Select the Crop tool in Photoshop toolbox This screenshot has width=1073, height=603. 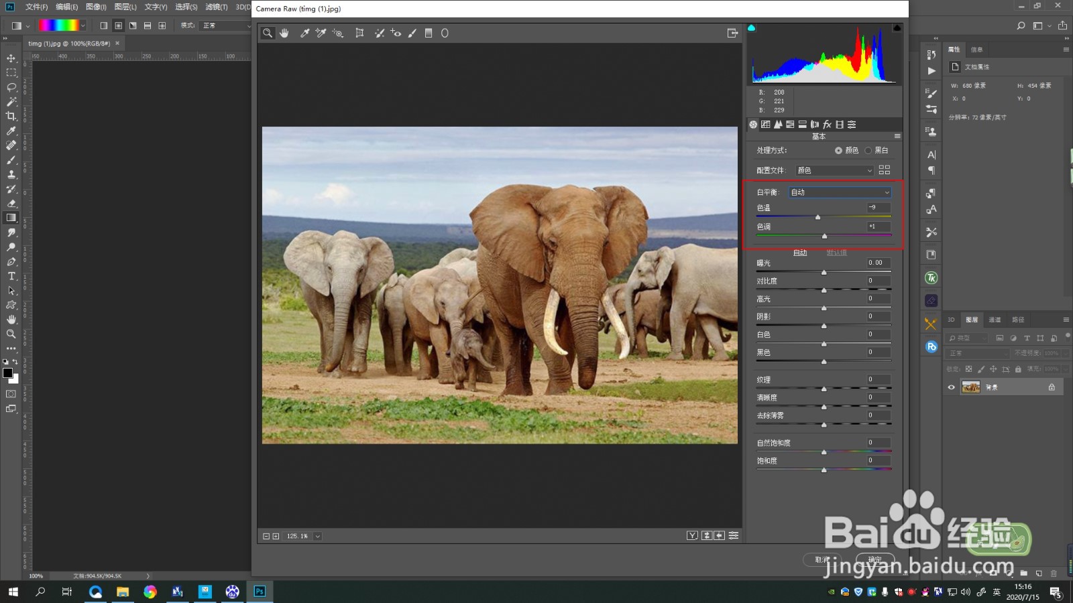point(11,116)
